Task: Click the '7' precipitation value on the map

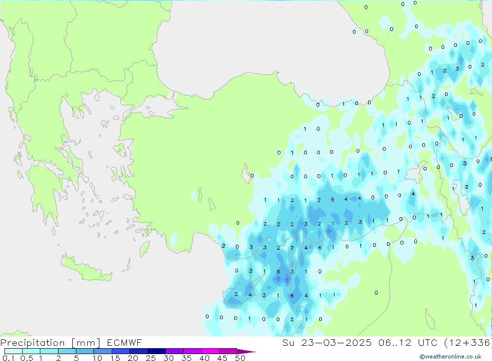Action: 292,248
